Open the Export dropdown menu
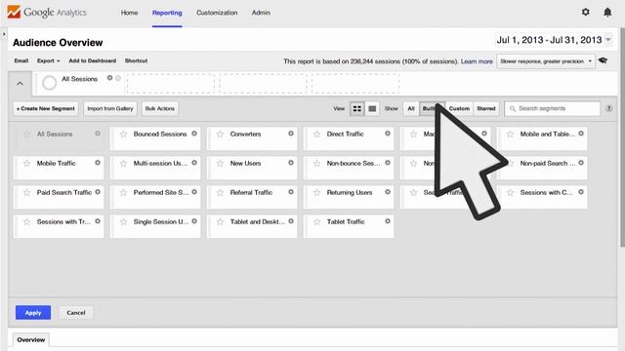Screen dimensions: 625x351 point(48,60)
